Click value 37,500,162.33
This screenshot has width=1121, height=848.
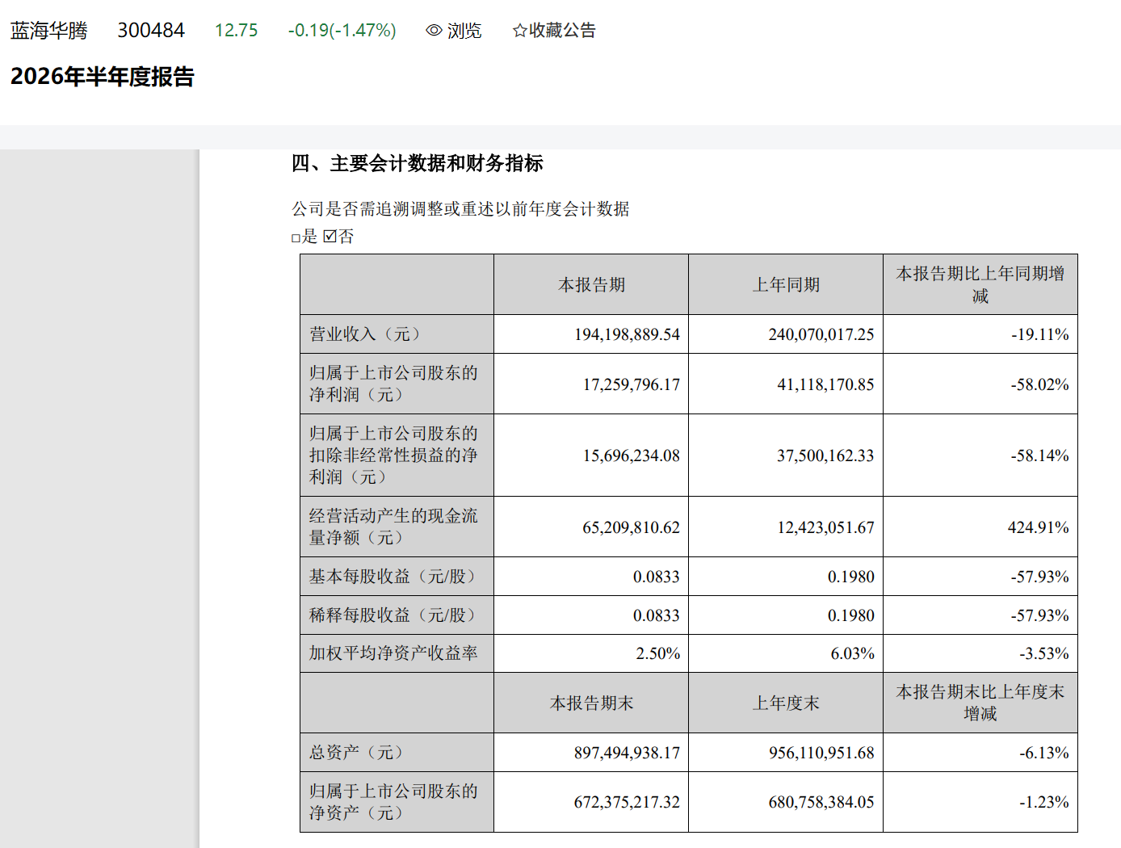(x=825, y=455)
